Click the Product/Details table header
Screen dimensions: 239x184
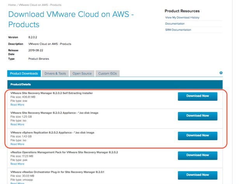click(21, 84)
